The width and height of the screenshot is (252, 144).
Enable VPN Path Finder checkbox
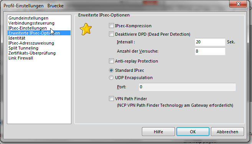click(111, 99)
